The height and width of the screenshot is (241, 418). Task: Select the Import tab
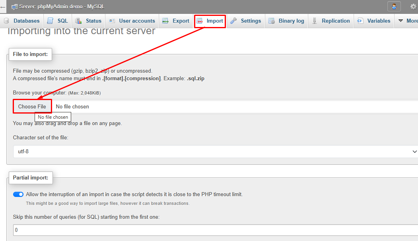[210, 21]
